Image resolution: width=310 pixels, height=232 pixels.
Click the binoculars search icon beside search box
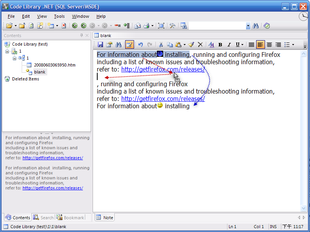pos(255,26)
